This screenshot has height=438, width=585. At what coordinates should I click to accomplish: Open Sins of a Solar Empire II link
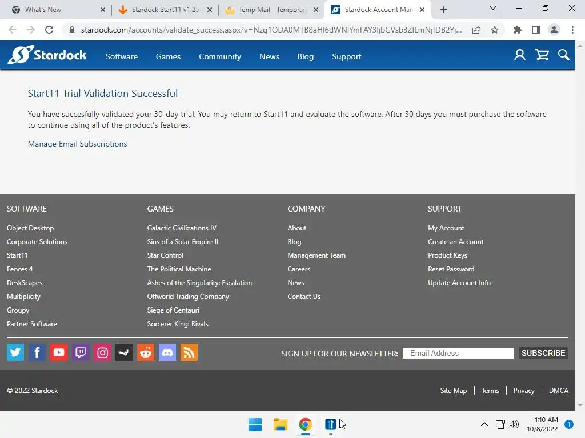pyautogui.click(x=182, y=242)
